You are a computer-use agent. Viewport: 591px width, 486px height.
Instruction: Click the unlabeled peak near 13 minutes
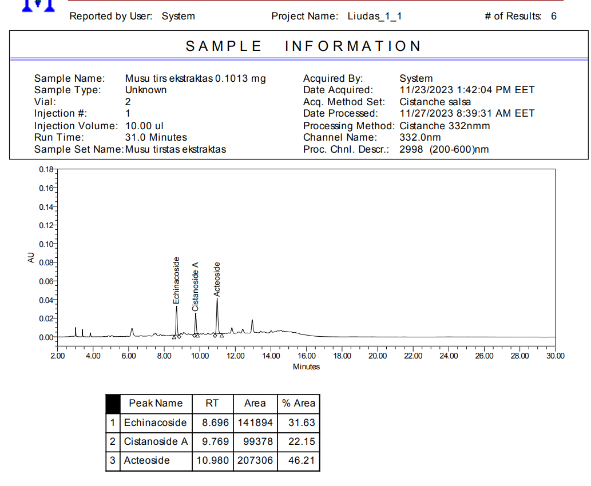(252, 324)
